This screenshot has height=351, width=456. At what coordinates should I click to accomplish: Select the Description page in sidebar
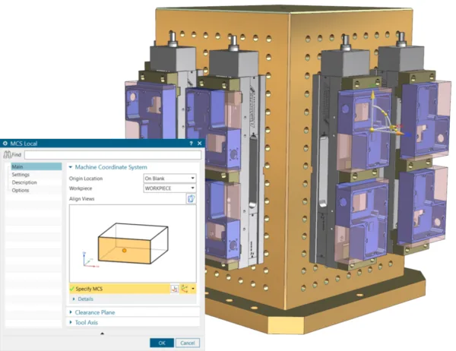coord(24,182)
